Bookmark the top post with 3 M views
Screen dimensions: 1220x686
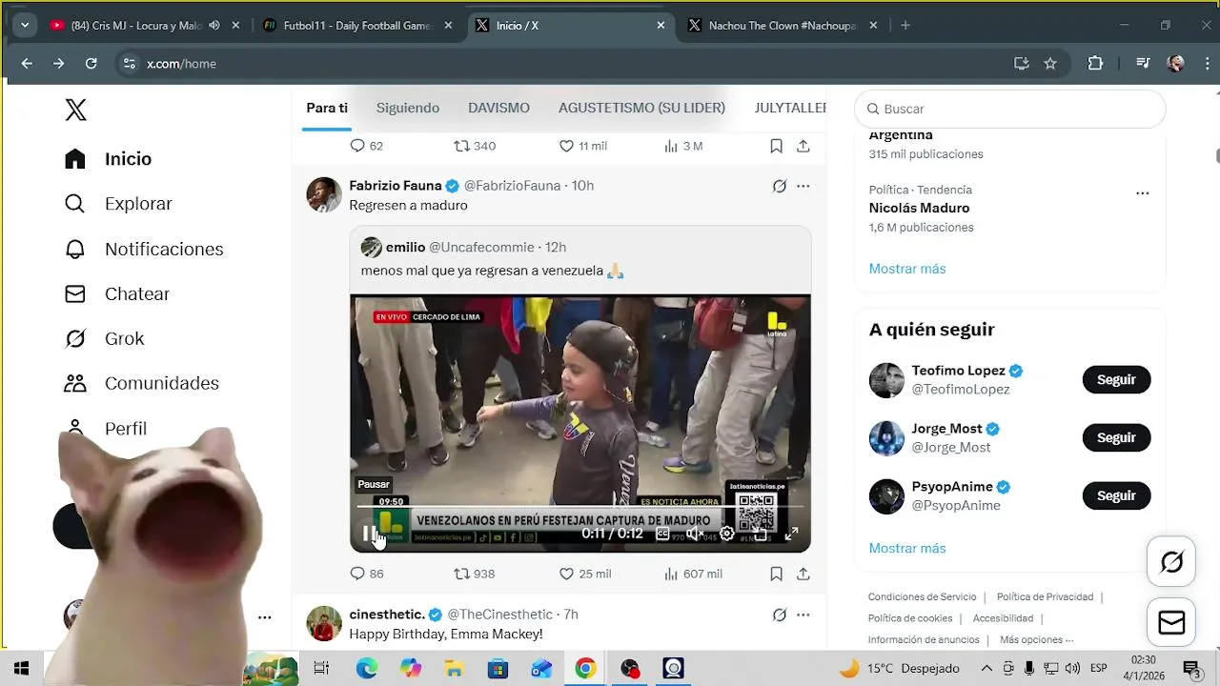click(776, 146)
